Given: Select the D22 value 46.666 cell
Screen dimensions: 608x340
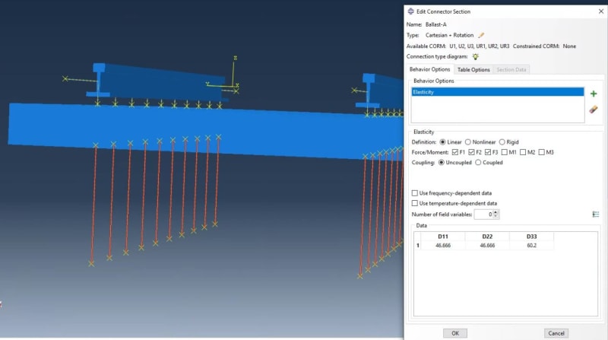Looking at the screenshot, I should (487, 245).
